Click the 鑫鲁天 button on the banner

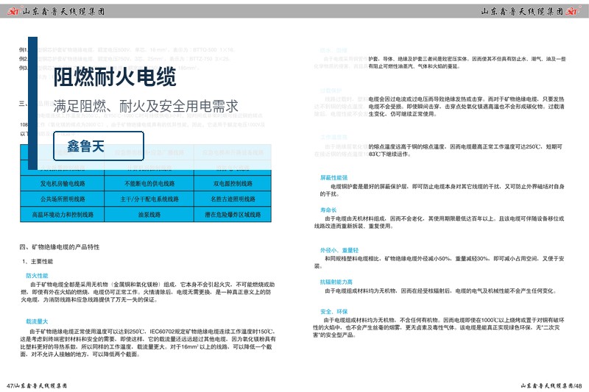99,146
